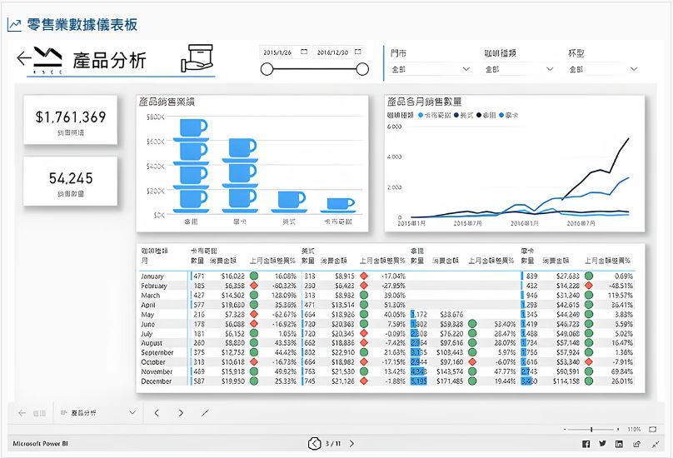Click the fit-to-page icon beside 110%

tap(651, 429)
